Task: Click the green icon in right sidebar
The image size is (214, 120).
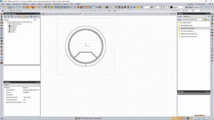Action: point(212,24)
